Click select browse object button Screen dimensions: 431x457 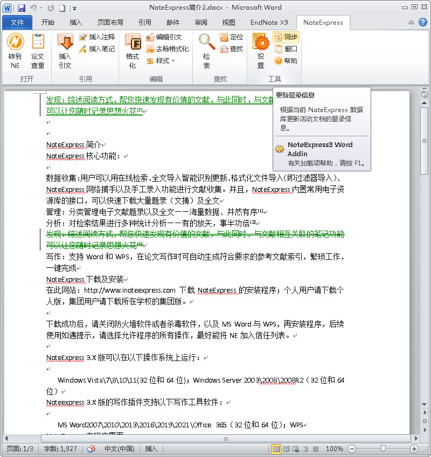[x=425, y=421]
